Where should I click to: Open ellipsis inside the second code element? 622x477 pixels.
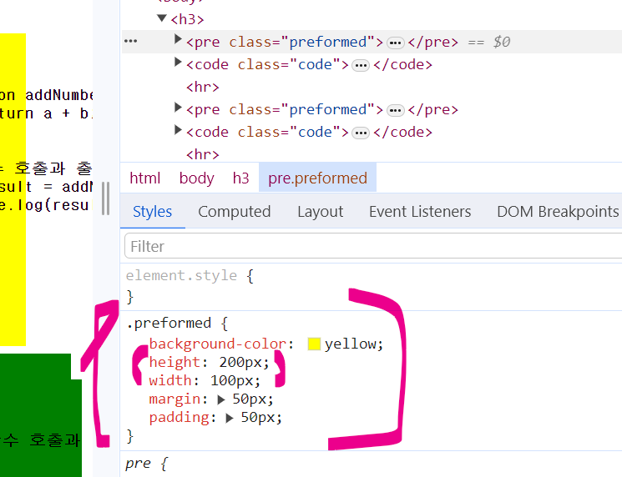361,133
